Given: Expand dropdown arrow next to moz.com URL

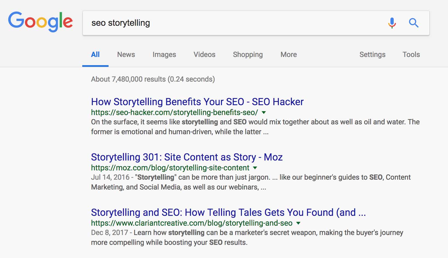Looking at the screenshot, I should 255,168.
